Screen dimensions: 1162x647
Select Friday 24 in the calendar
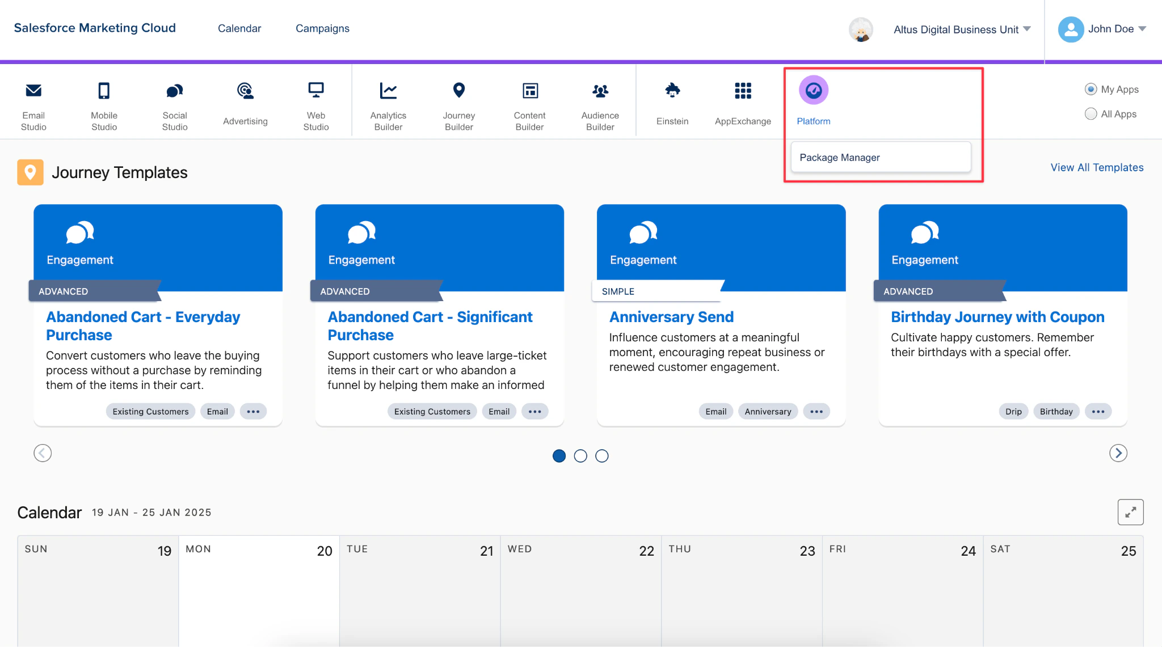point(903,591)
